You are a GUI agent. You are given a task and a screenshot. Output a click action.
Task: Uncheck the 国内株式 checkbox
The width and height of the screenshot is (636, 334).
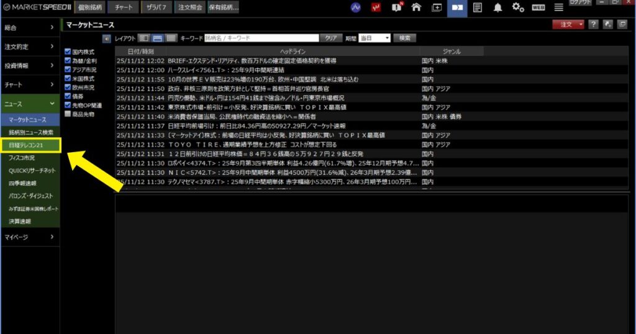click(68, 52)
